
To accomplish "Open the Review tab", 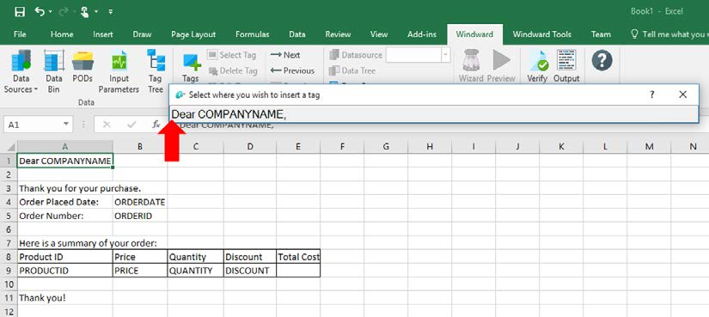I will pyautogui.click(x=338, y=34).
